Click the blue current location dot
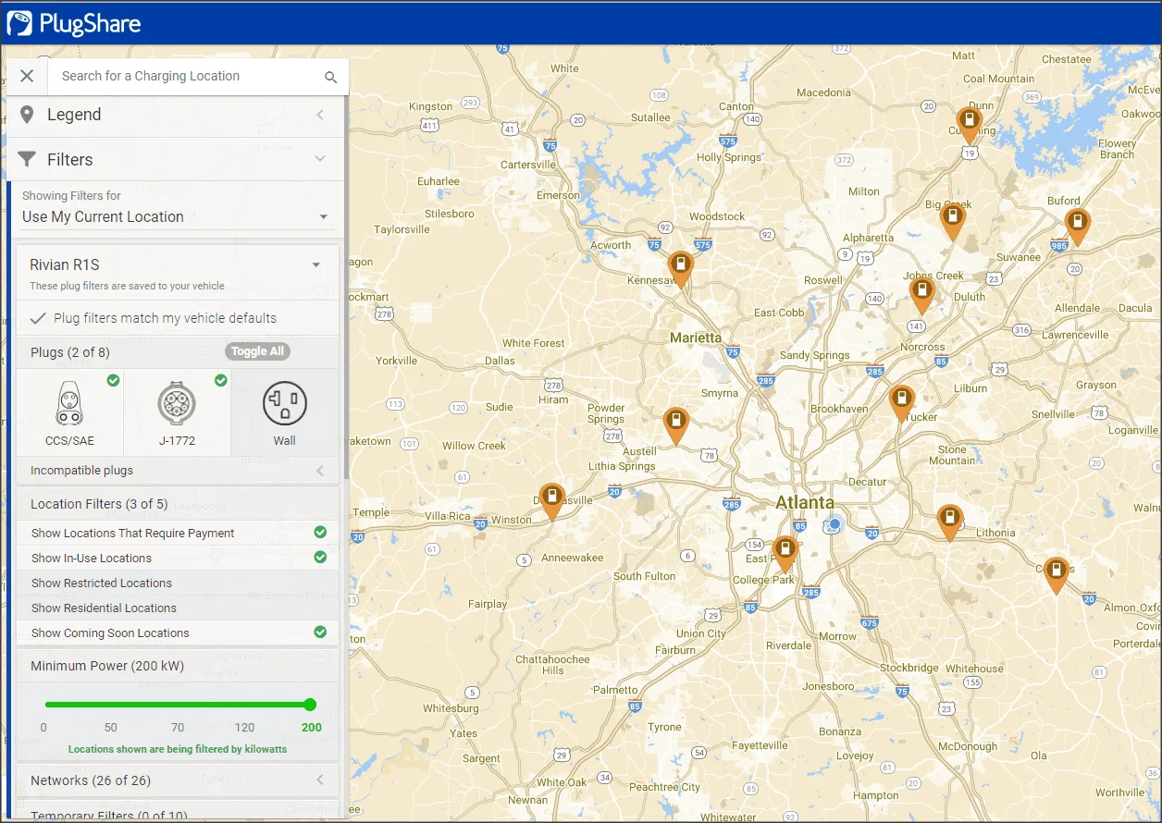 click(834, 524)
